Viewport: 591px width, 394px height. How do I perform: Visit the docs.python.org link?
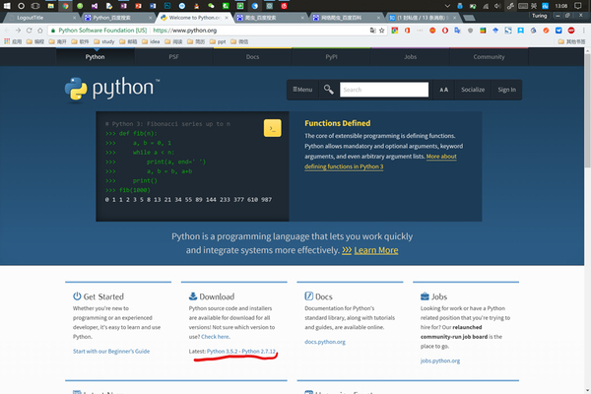pos(325,342)
